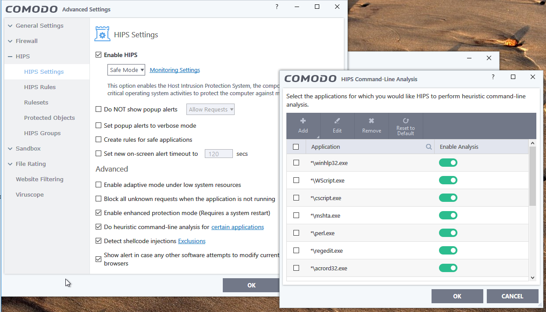
Task: Click the application list vertical scrollbar
Action: point(532,176)
